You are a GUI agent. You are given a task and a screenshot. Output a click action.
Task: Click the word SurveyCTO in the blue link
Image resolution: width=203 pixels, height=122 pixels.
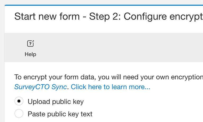click(x=32, y=87)
